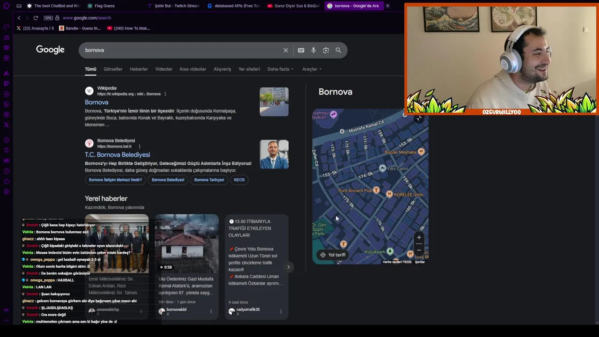This screenshot has height=337, width=599.
Task: Click Buzuki Meyhane restaurant map pin
Action: [421, 152]
